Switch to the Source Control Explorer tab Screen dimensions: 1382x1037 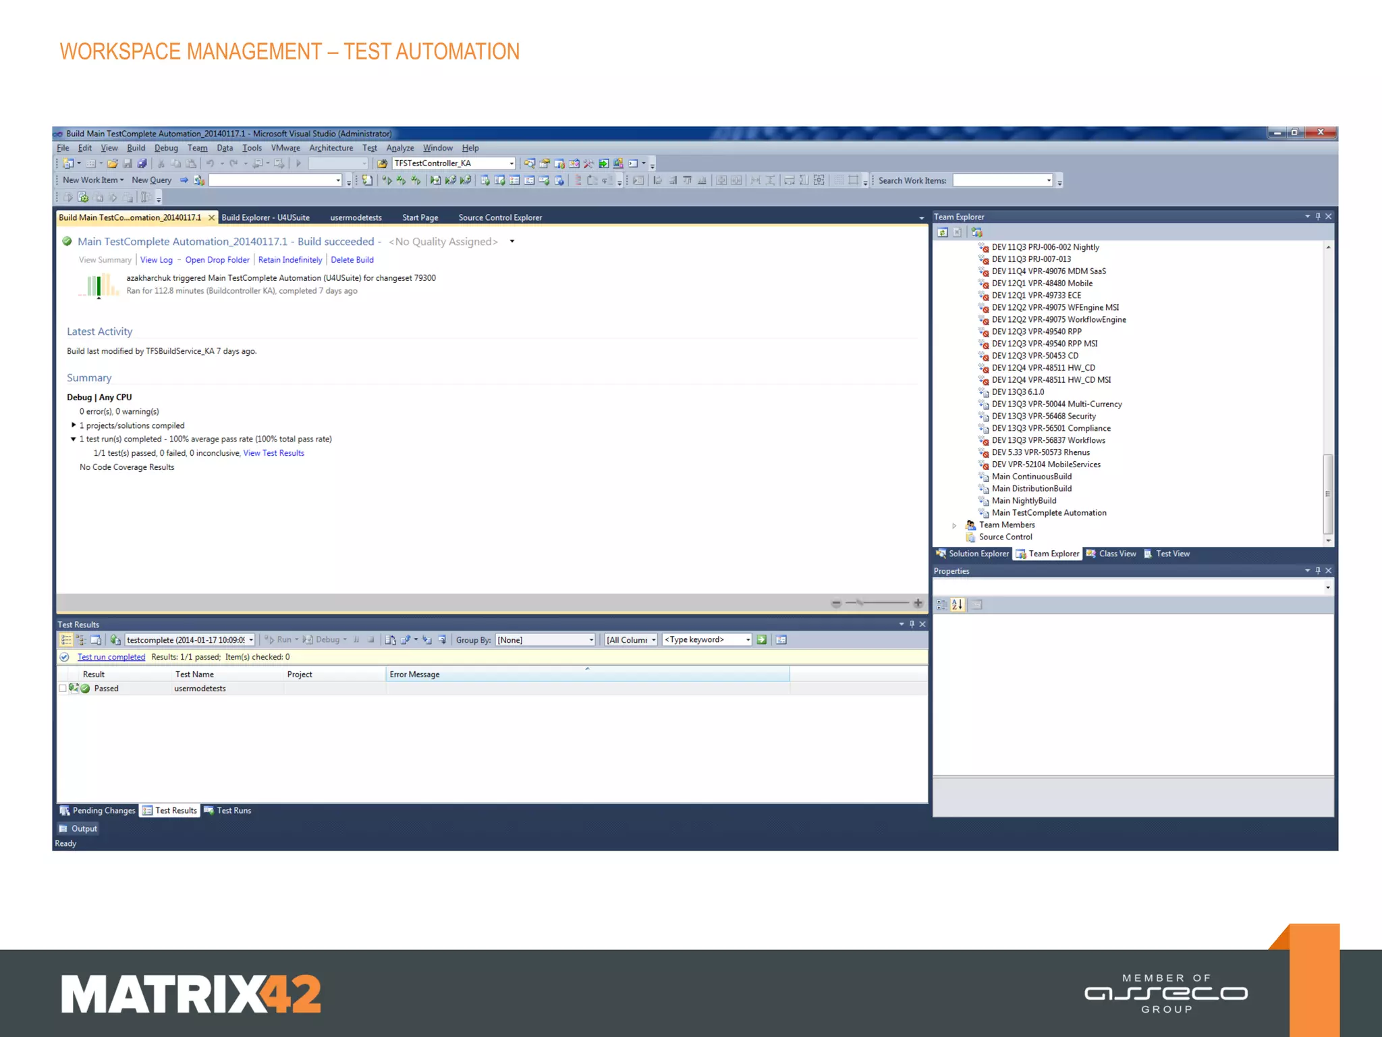500,217
